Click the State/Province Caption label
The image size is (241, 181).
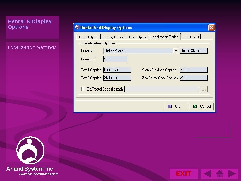pyautogui.click(x=159, y=70)
